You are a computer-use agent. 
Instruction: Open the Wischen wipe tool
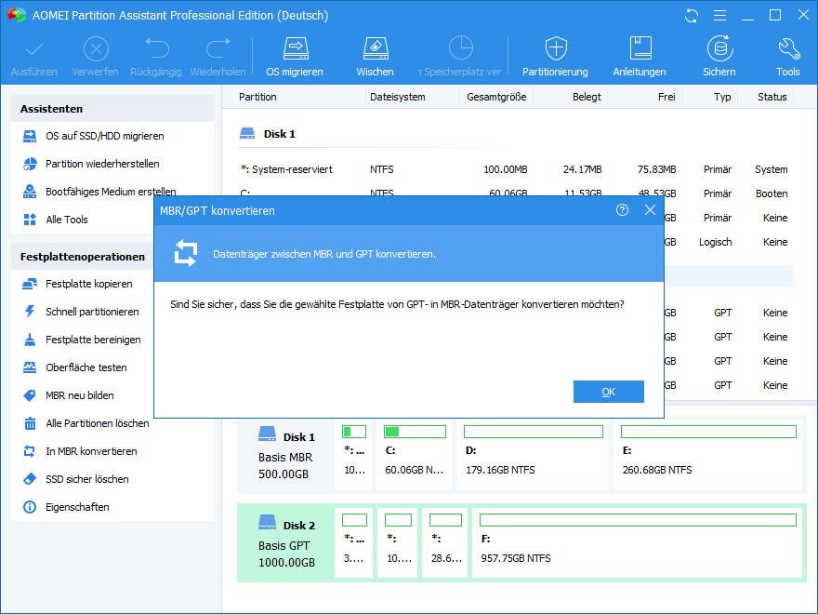[376, 56]
